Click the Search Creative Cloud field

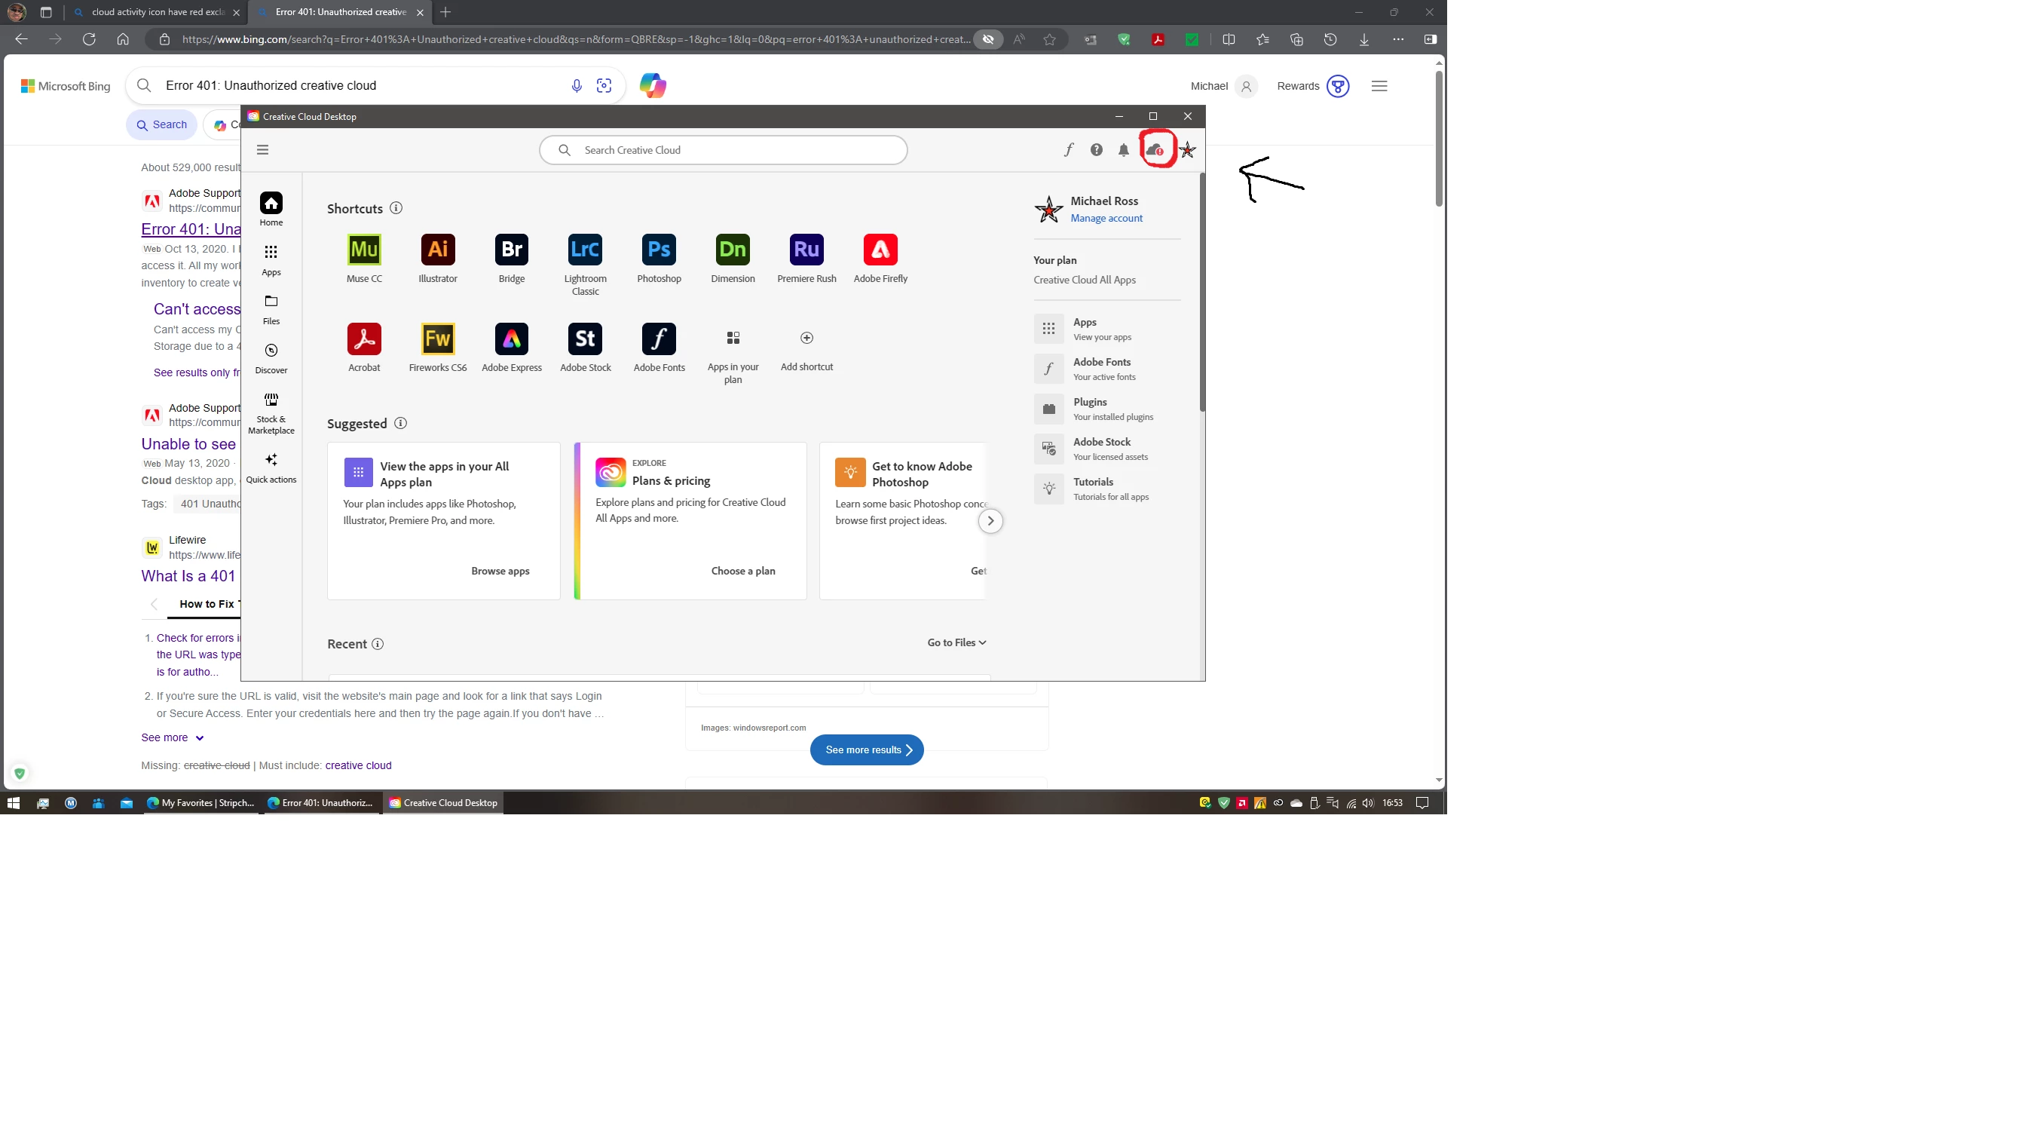[x=722, y=150]
